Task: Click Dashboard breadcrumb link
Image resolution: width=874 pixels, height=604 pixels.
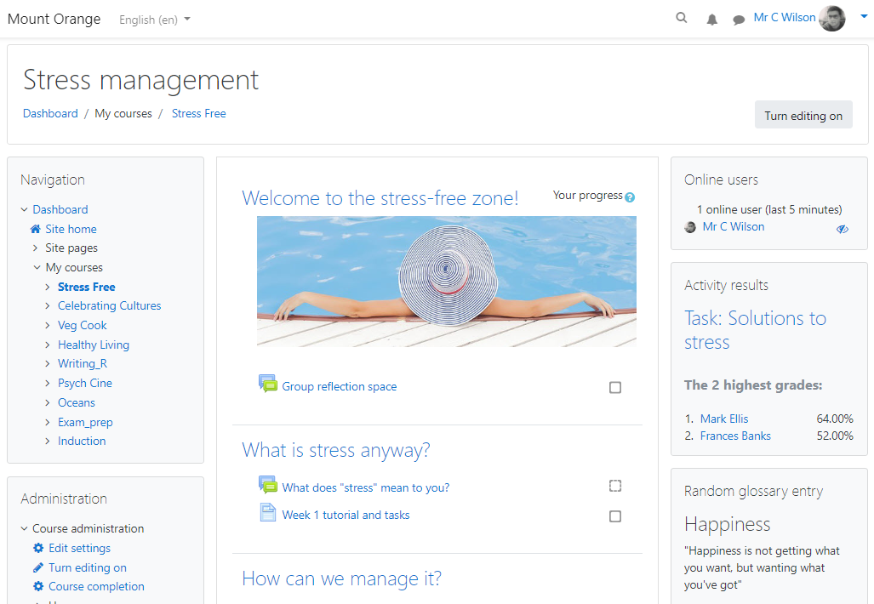Action: (50, 114)
